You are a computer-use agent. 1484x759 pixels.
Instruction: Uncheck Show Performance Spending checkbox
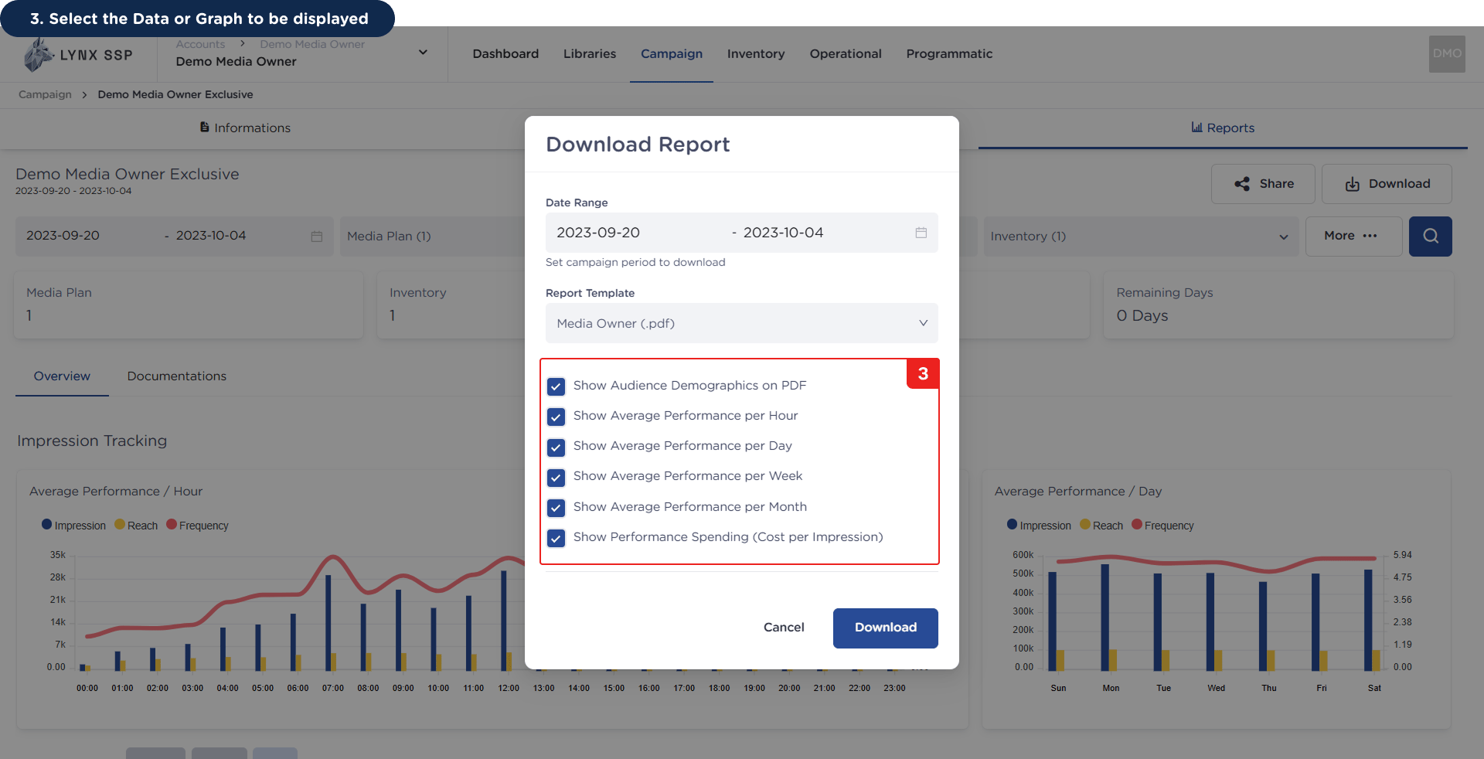click(x=556, y=538)
